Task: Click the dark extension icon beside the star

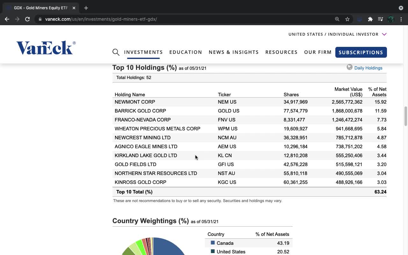Action: click(x=359, y=19)
